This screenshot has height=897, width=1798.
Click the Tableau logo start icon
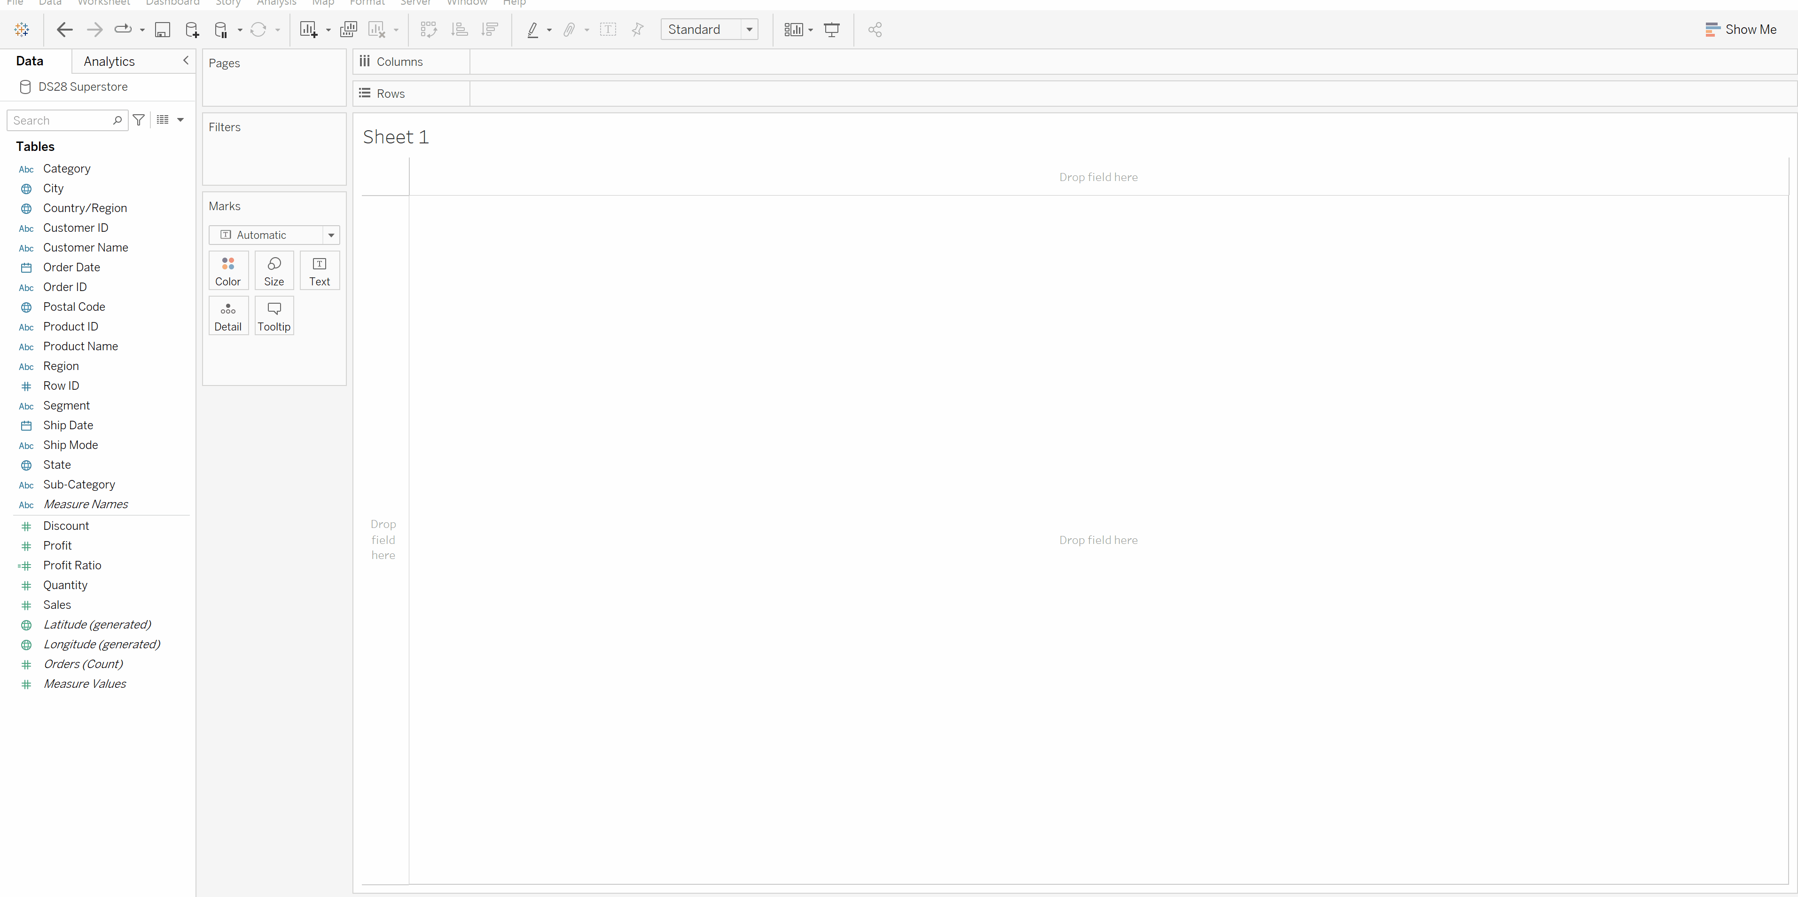click(22, 29)
